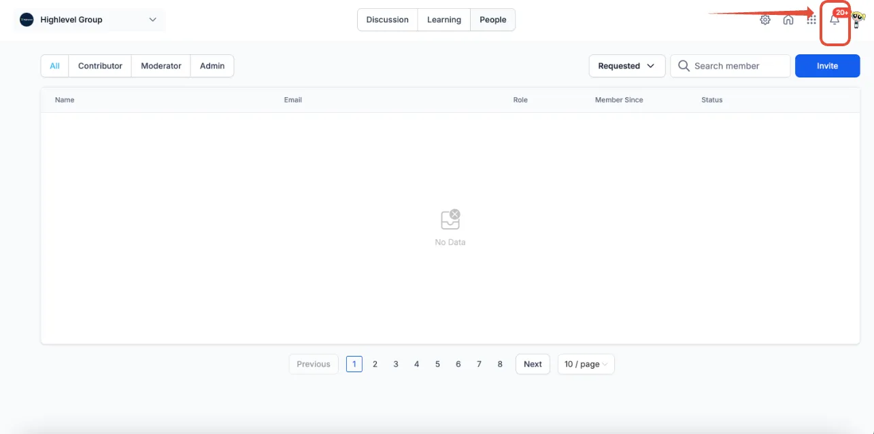
Task: Switch to the Learning tab
Action: click(x=444, y=20)
